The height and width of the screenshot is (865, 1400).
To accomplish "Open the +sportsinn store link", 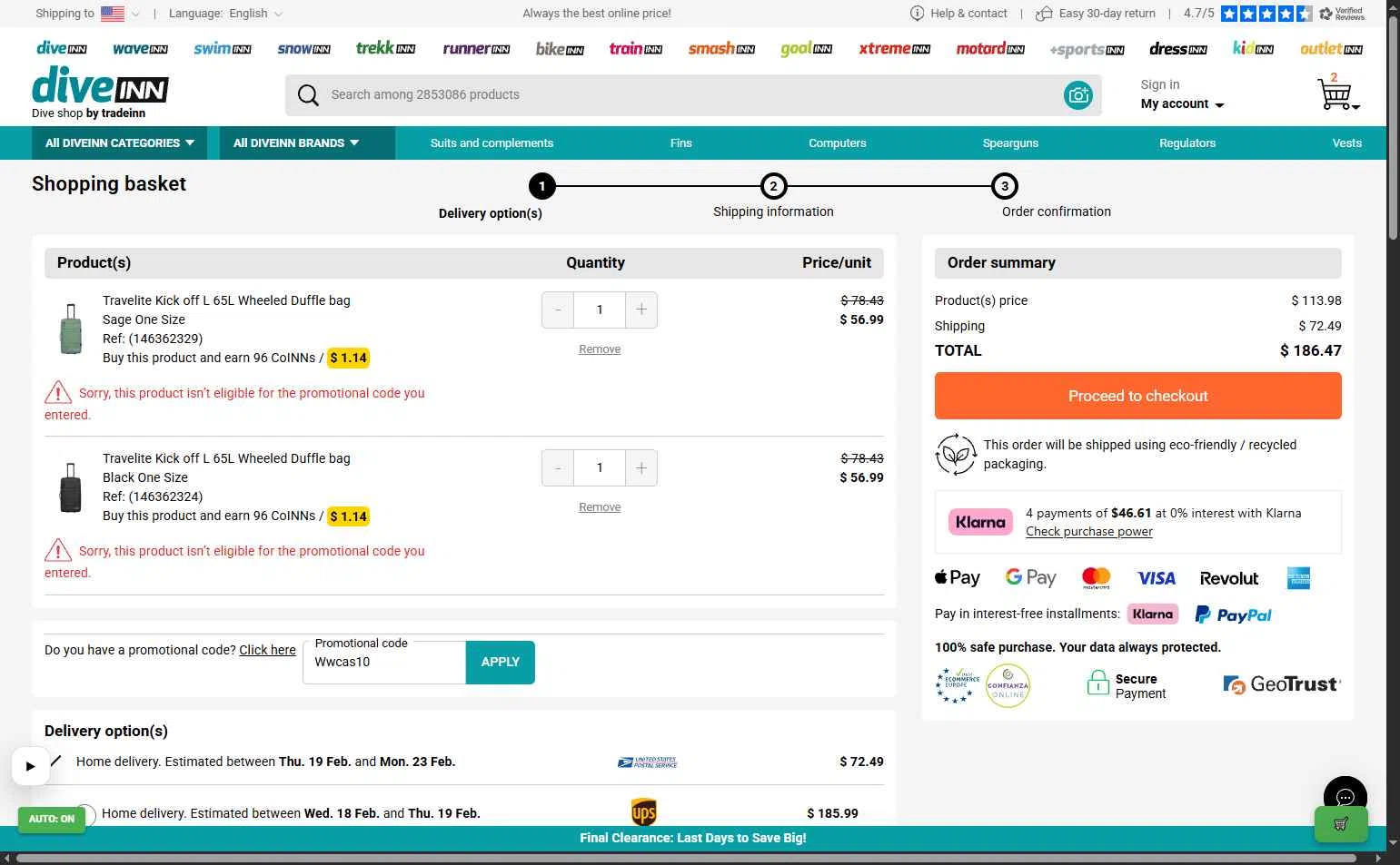I will click(1087, 50).
